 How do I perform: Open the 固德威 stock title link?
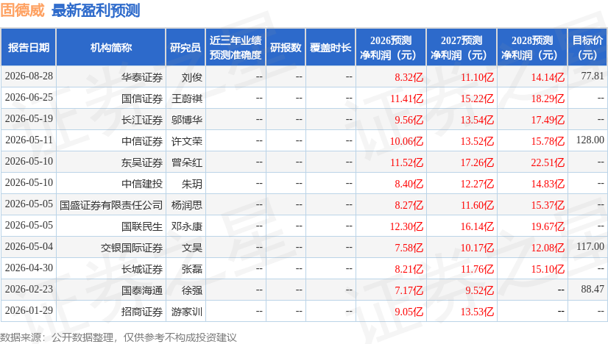coord(23,10)
